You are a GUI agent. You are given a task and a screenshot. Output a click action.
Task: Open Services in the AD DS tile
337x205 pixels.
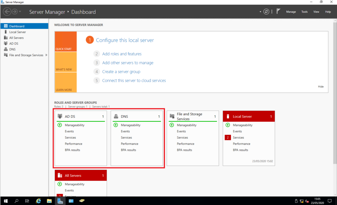coord(70,138)
